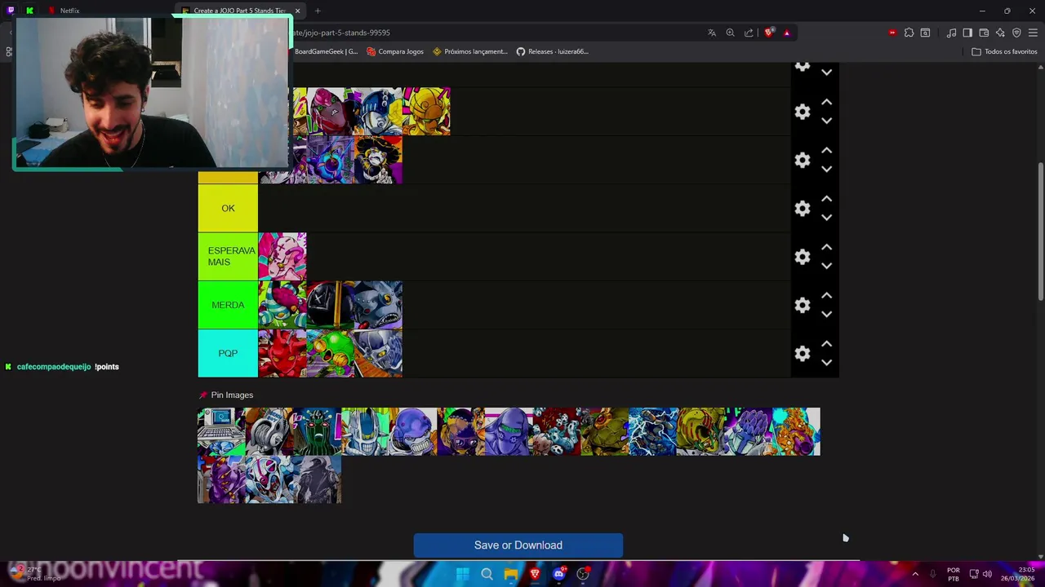Click the zoom magnifier icon in address bar
Screen dimensions: 1045x587
(730, 33)
